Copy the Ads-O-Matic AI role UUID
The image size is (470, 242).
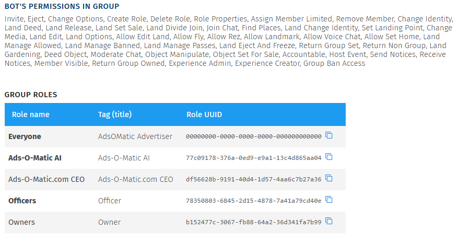[x=329, y=157]
